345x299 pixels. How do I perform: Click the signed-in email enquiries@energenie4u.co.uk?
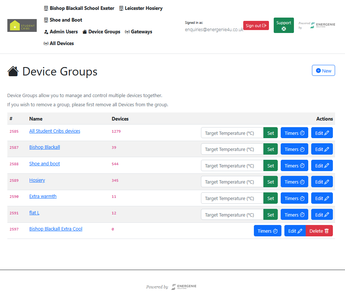214,29
